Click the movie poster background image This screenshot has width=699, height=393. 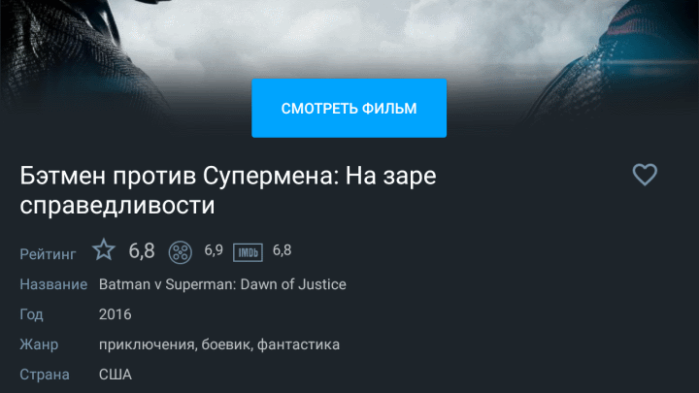coord(349,38)
